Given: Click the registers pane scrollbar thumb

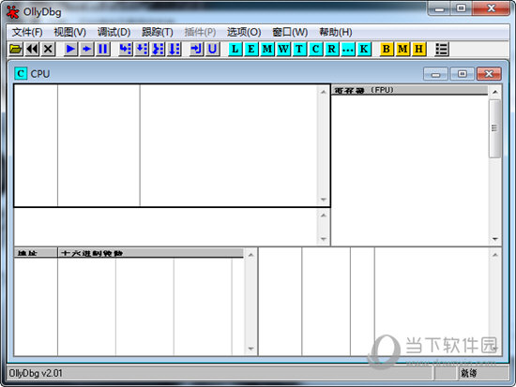Looking at the screenshot, I should click(494, 128).
